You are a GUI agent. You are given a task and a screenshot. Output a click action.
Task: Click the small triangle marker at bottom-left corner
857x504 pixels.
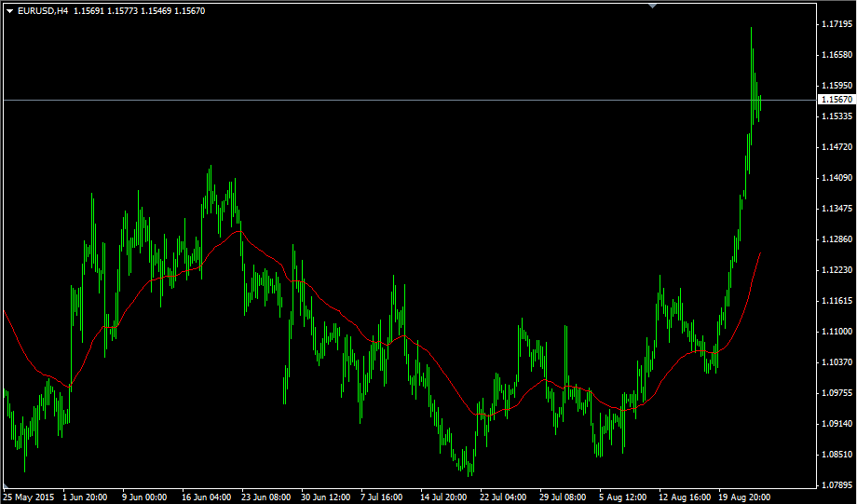coord(6,486)
